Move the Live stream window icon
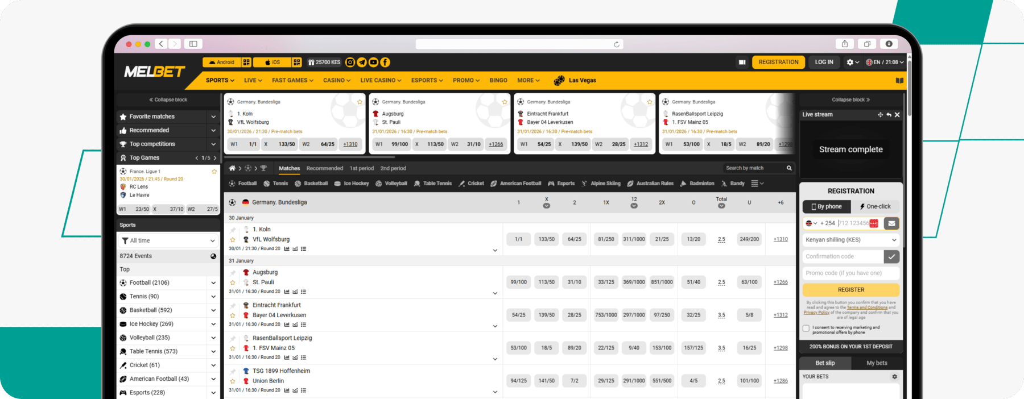1024x399 pixels. click(x=880, y=115)
